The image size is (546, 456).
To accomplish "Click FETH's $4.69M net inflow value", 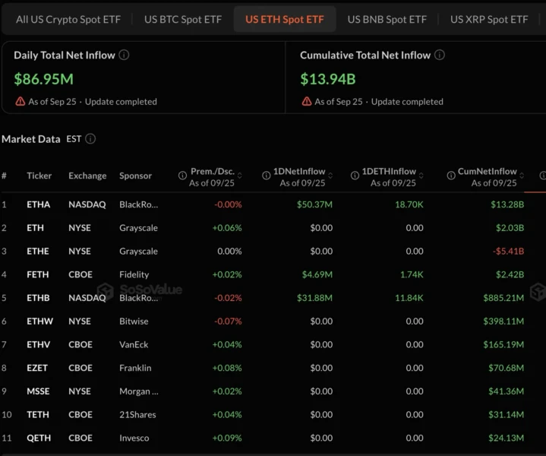I will coord(317,274).
